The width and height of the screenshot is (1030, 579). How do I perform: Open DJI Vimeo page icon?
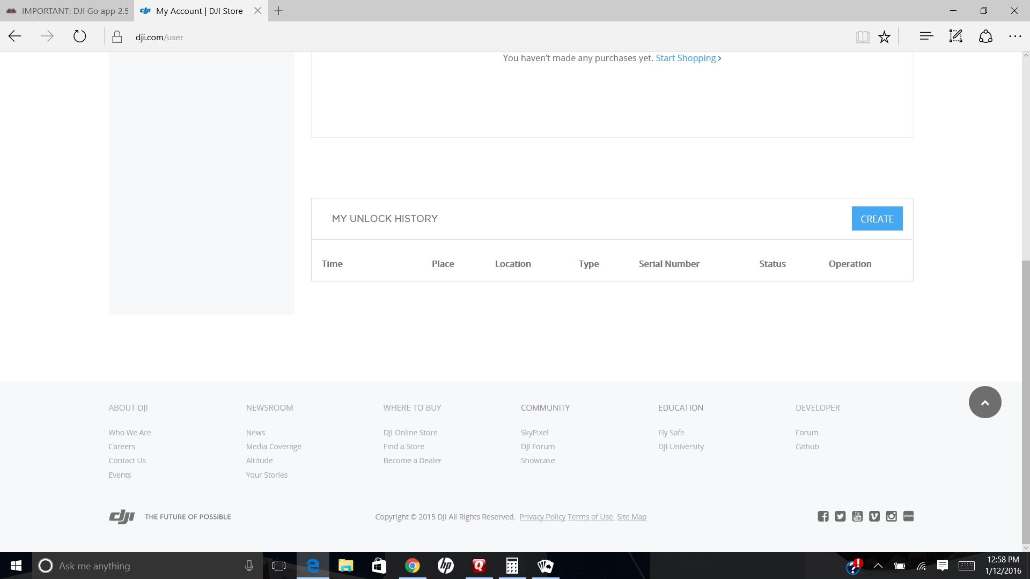tap(874, 516)
